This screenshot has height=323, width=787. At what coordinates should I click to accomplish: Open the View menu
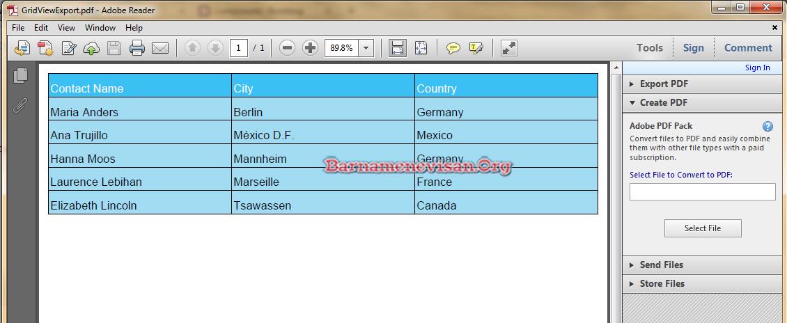[x=66, y=28]
